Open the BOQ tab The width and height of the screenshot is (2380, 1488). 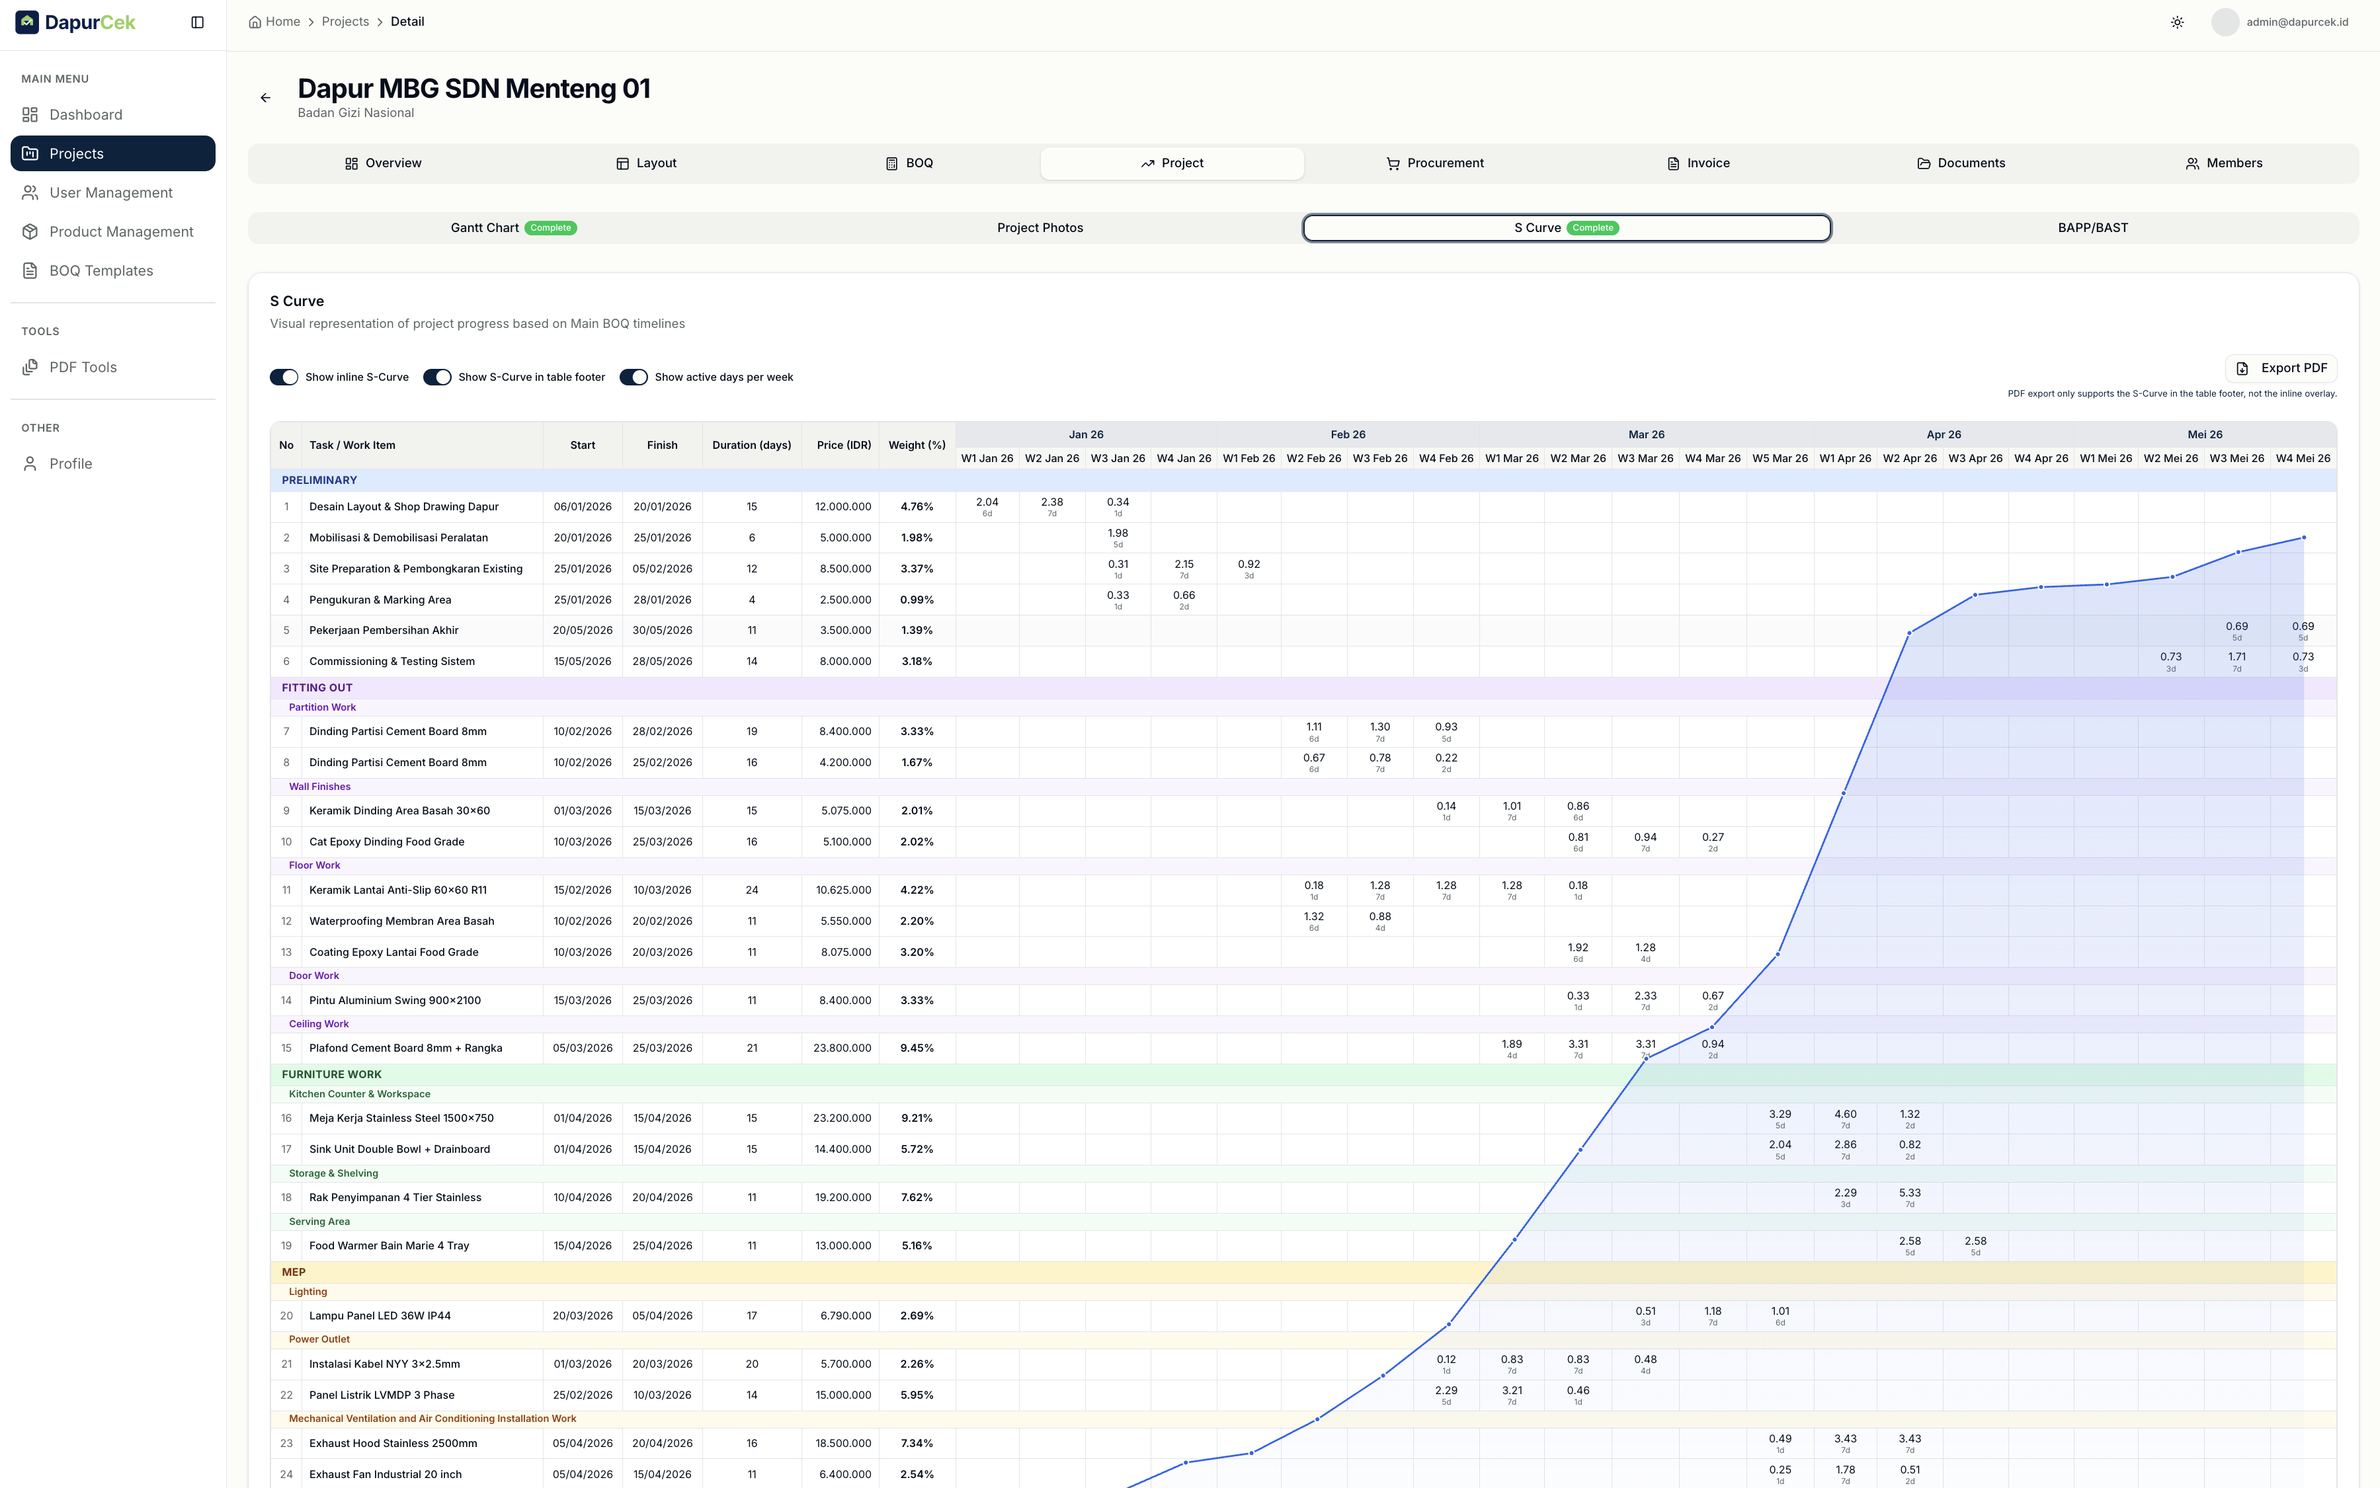(909, 163)
